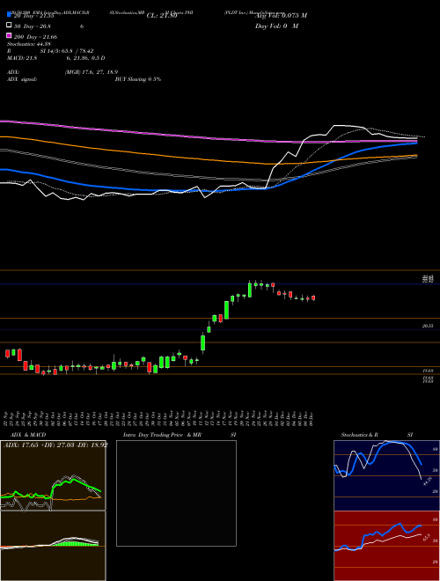Click the 'Intra Day Trading Price & MR' title
The height and width of the screenshot is (581, 440).
(162, 435)
